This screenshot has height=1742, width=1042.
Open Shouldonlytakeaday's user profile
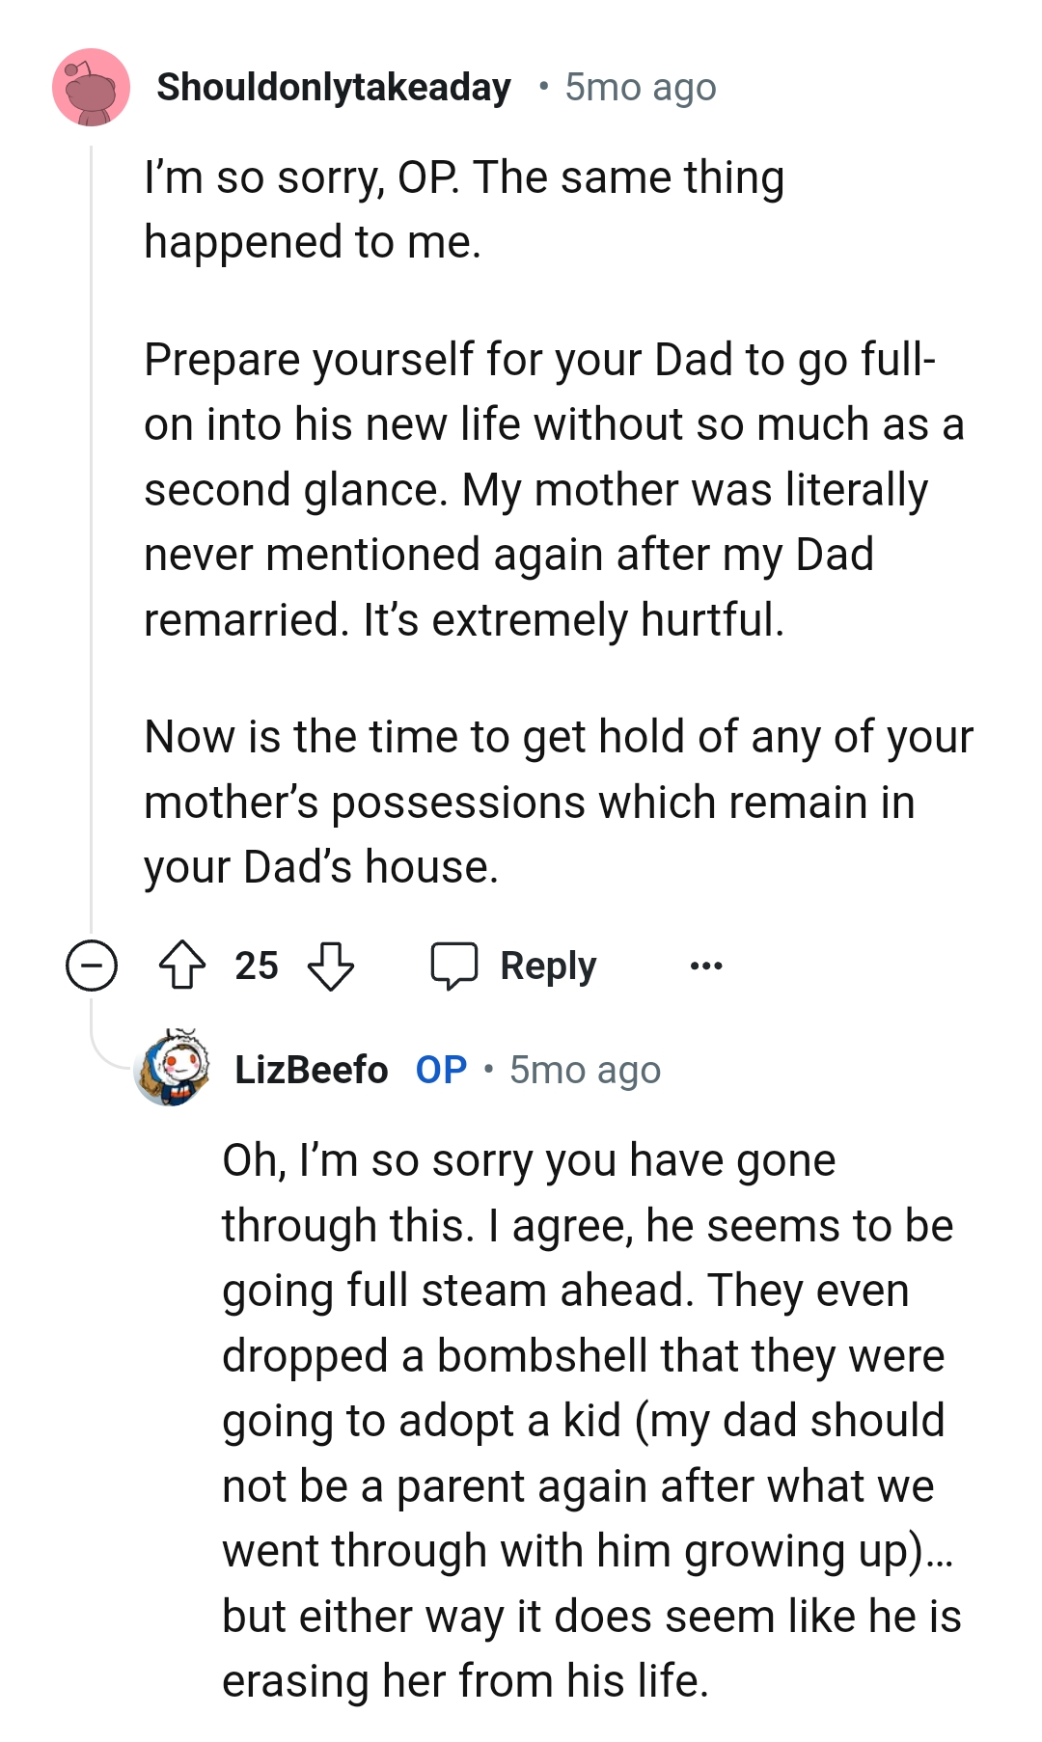334,88
